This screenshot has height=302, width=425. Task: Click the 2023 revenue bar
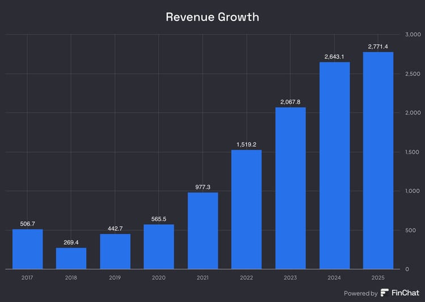point(291,188)
